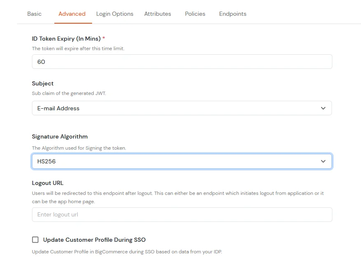This screenshot has height=277, width=361.
Task: Click the empty Logout URL input
Action: click(x=182, y=214)
